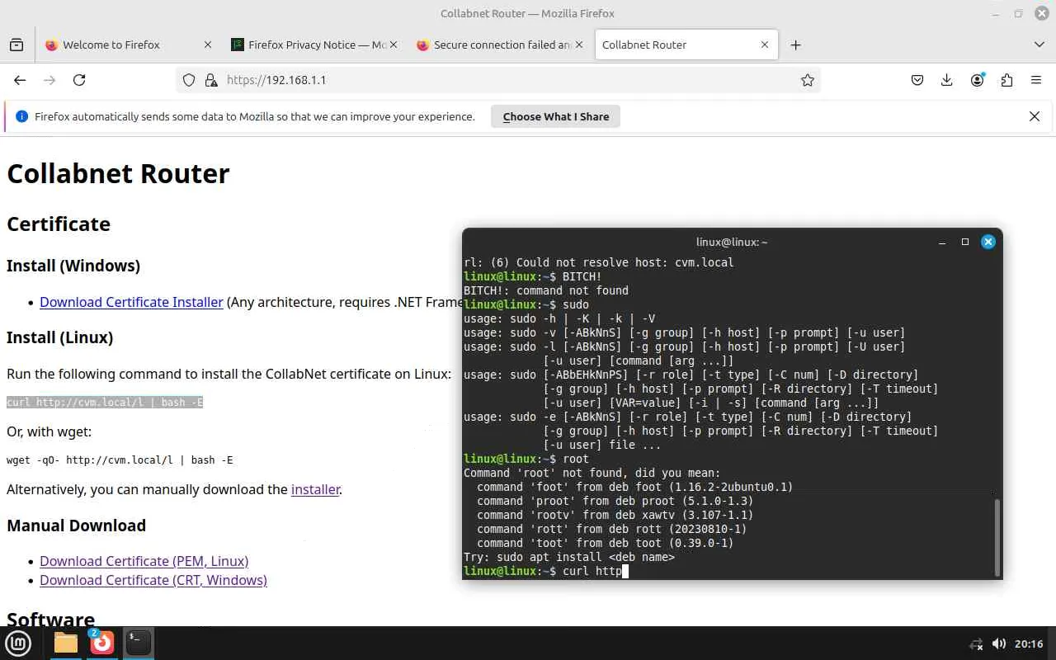This screenshot has width=1056, height=660.
Task: Click the terminal window scrollbar
Action: pos(997,537)
